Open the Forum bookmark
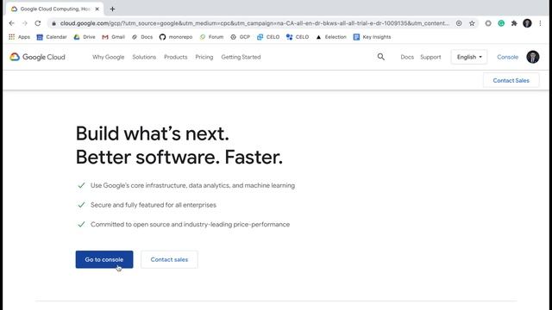This screenshot has height=310, width=552. 211,37
